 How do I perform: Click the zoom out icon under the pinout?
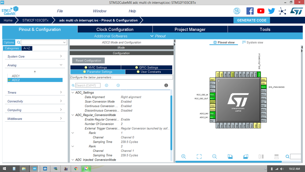click(215, 156)
